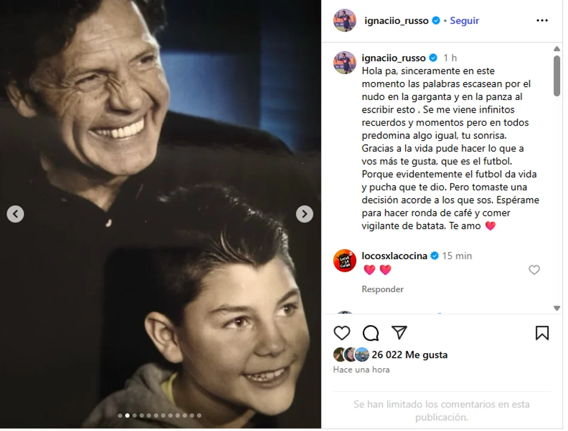View users who liked via 26 022 Me gusta
Viewport: 568px width, 431px height.
coord(409,354)
